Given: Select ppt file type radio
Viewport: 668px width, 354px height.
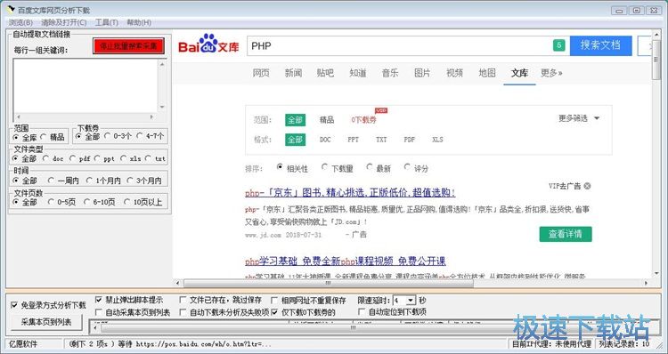Looking at the screenshot, I should click(104, 158).
